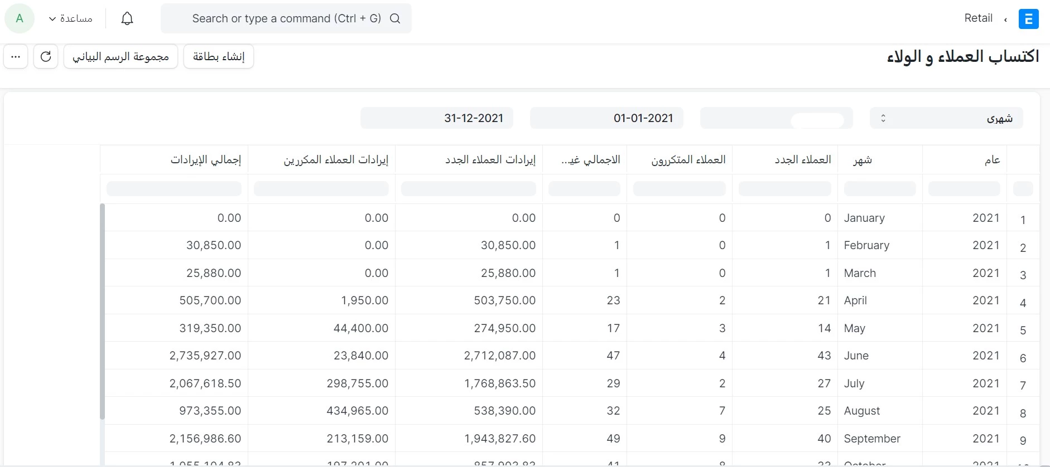Click the إيرادات العملاء الجدد column header
Screen dimensions: 1050x467
(x=469, y=160)
